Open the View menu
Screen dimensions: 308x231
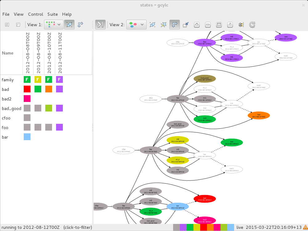pyautogui.click(x=19, y=14)
